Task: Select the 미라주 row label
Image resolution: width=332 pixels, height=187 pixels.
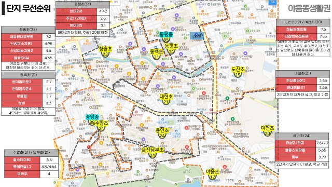Action: (x=22, y=174)
